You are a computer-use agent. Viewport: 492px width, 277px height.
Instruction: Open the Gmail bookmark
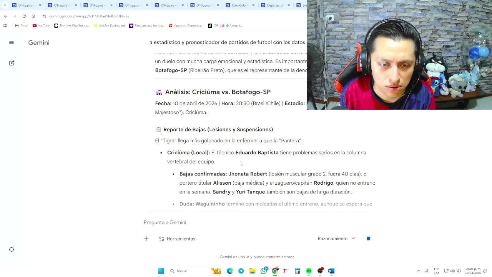[x=22, y=25]
